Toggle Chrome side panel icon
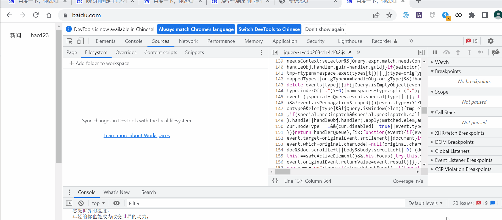 (x=485, y=15)
